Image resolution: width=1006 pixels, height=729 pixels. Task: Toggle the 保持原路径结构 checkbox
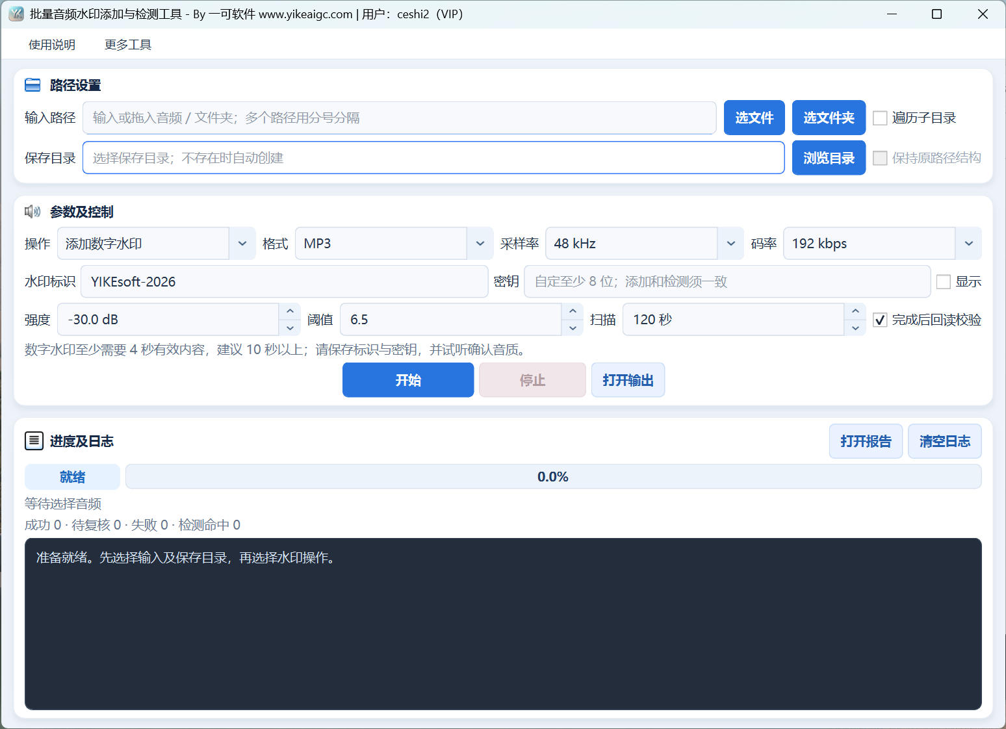(880, 158)
